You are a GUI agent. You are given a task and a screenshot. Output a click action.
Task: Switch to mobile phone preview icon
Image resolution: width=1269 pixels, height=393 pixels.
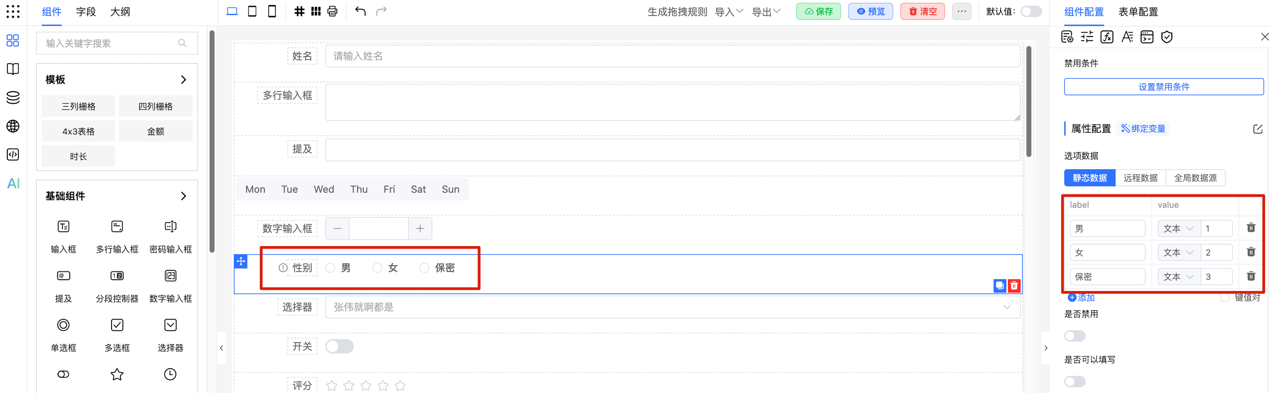click(271, 11)
